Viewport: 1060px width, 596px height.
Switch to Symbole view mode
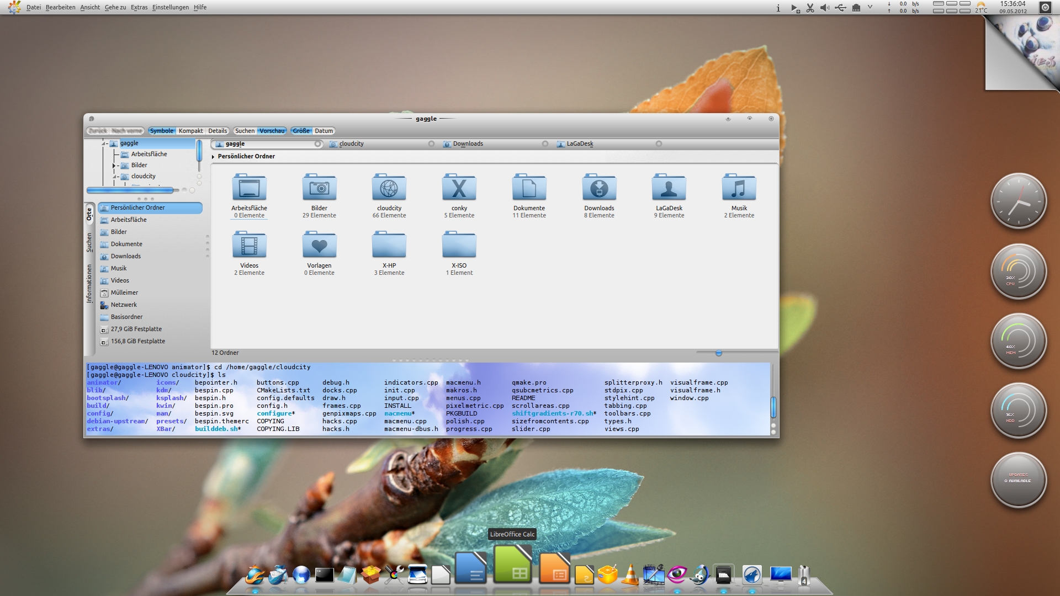[162, 131]
